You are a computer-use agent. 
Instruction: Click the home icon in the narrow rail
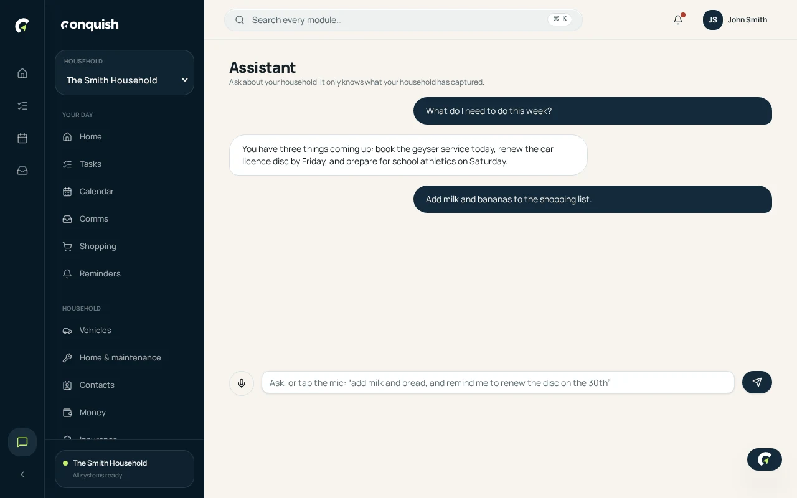pyautogui.click(x=22, y=73)
